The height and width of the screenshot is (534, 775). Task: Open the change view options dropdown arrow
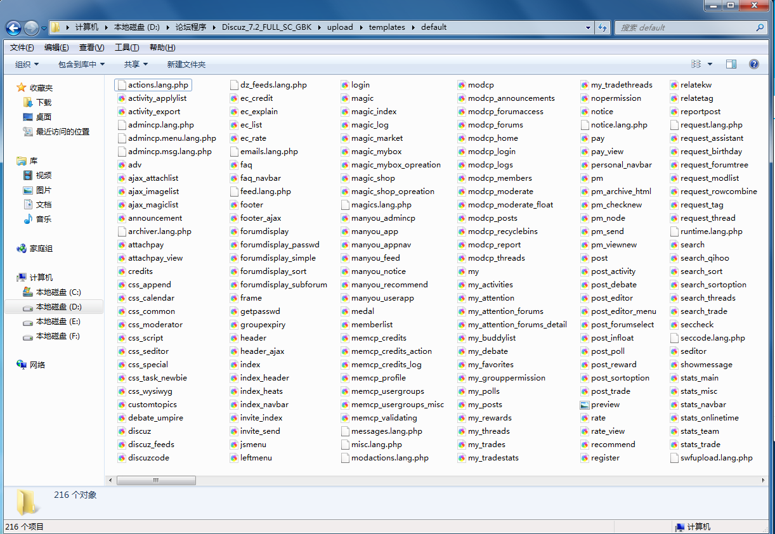point(710,64)
